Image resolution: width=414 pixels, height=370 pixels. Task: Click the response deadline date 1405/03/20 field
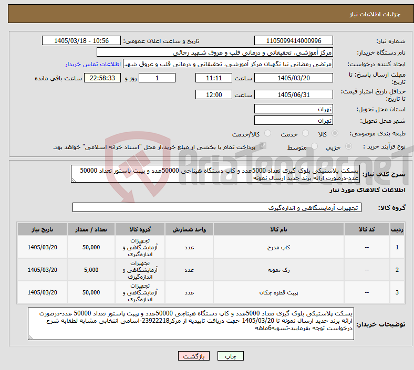tap(293, 78)
